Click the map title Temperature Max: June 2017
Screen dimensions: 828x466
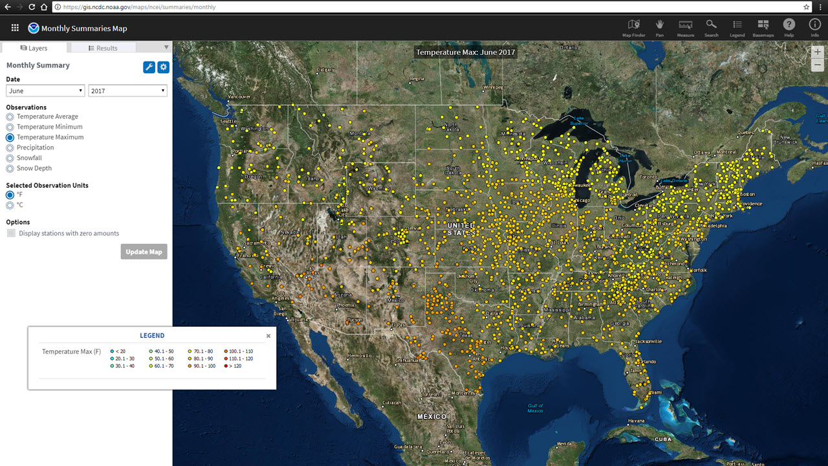(x=466, y=52)
